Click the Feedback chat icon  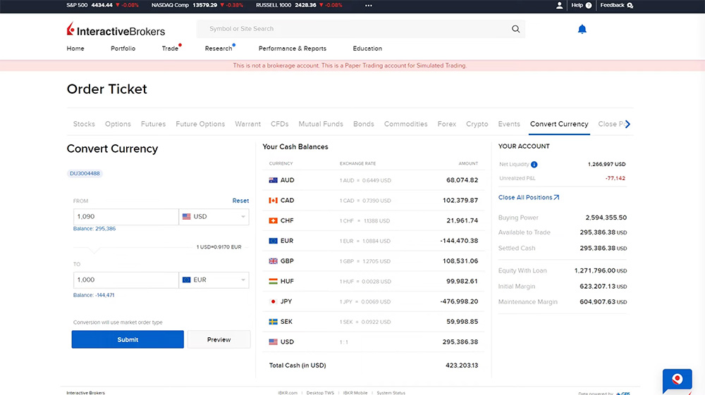[630, 6]
